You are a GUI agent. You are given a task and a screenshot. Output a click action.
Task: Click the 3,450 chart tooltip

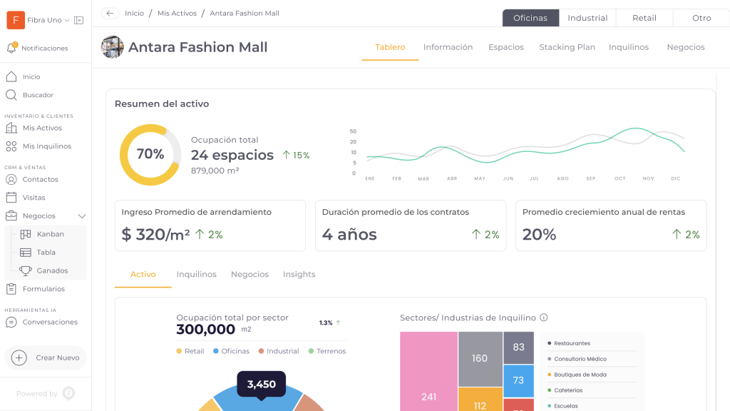coord(261,385)
